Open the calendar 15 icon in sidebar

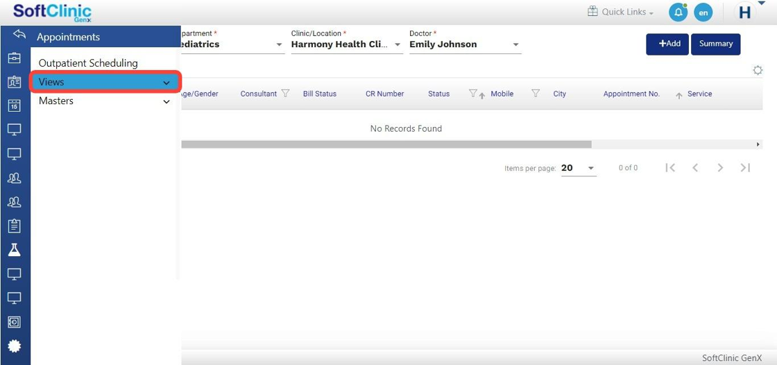pyautogui.click(x=15, y=105)
